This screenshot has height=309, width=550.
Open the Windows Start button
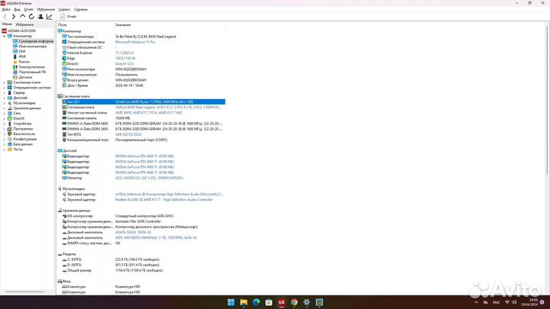[231, 302]
